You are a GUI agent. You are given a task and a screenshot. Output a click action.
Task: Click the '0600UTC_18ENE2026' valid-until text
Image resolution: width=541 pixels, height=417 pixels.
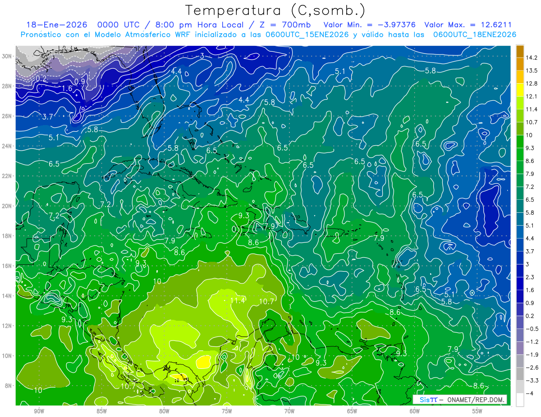click(474, 35)
